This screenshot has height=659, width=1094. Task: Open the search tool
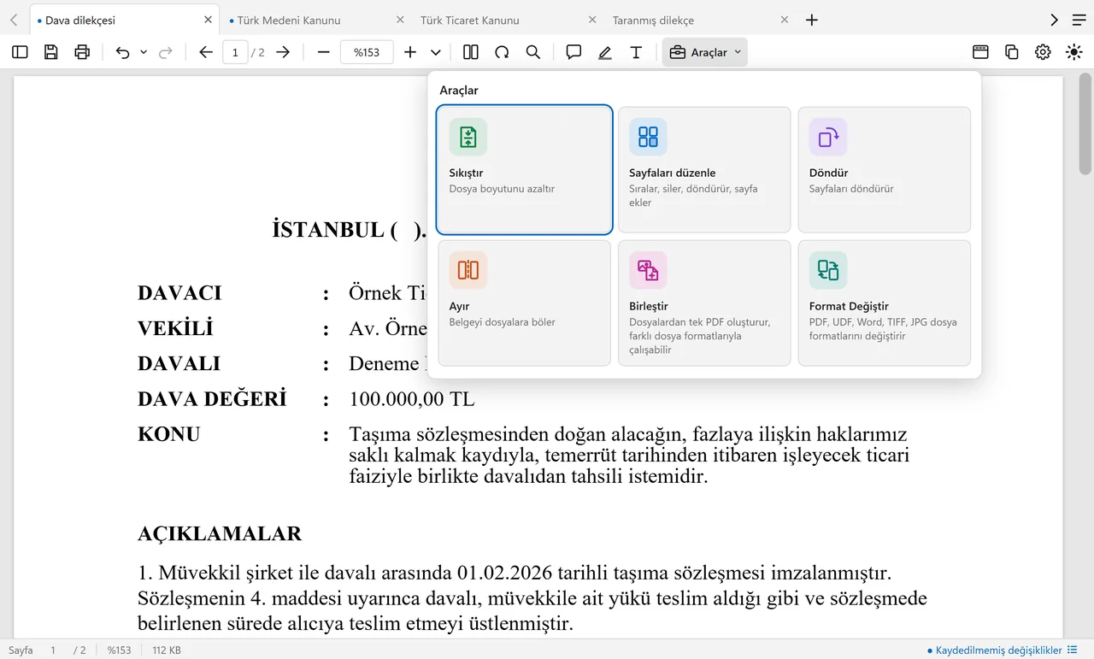(x=533, y=52)
